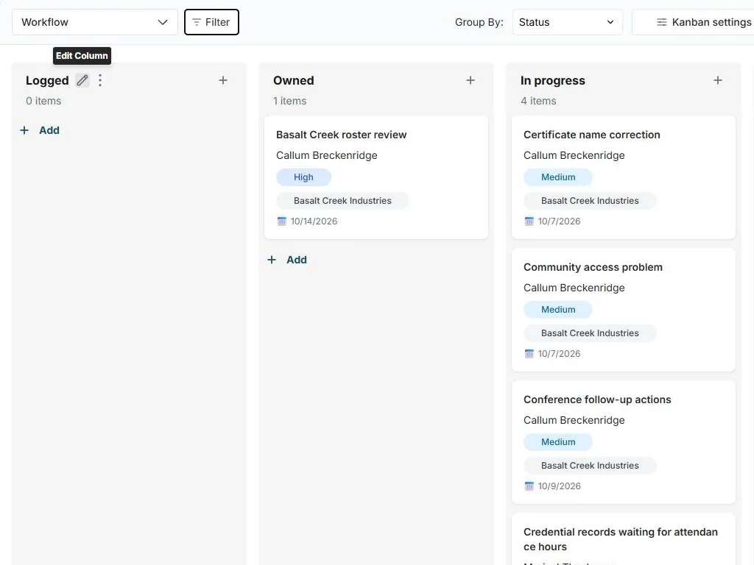Click Medium tag on Community access problem

(558, 310)
